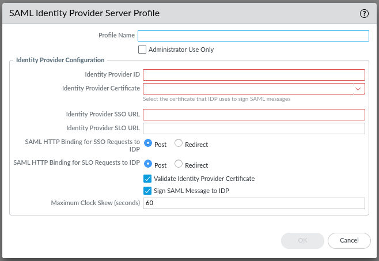379x261 pixels.
Task: Click the Identity Provider ID field
Action: [x=254, y=75]
